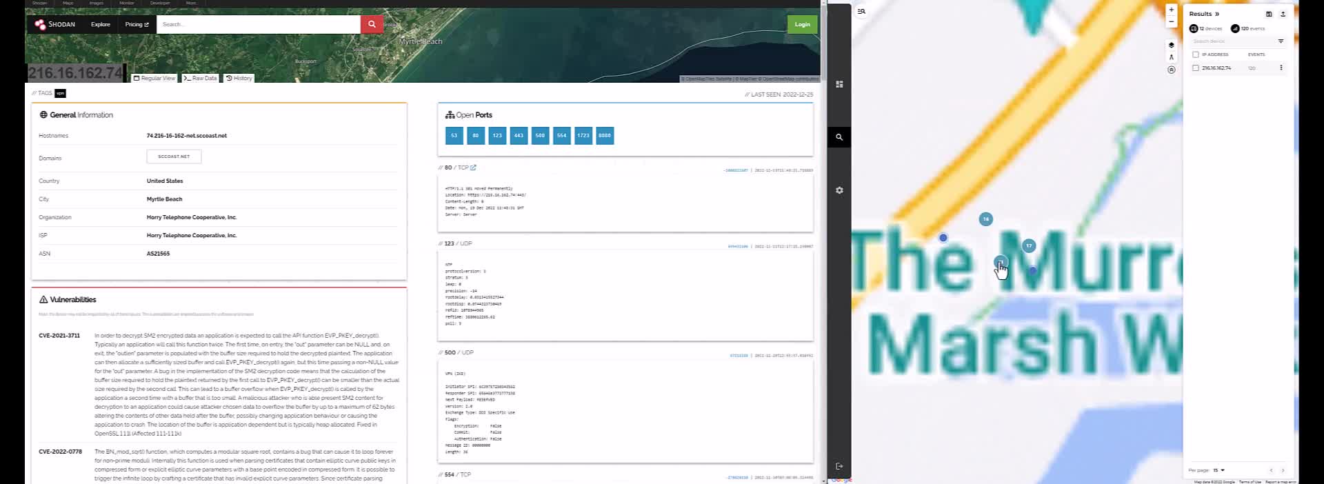1324x484 pixels.
Task: Click the 12 devices counter icon
Action: coord(1194,28)
